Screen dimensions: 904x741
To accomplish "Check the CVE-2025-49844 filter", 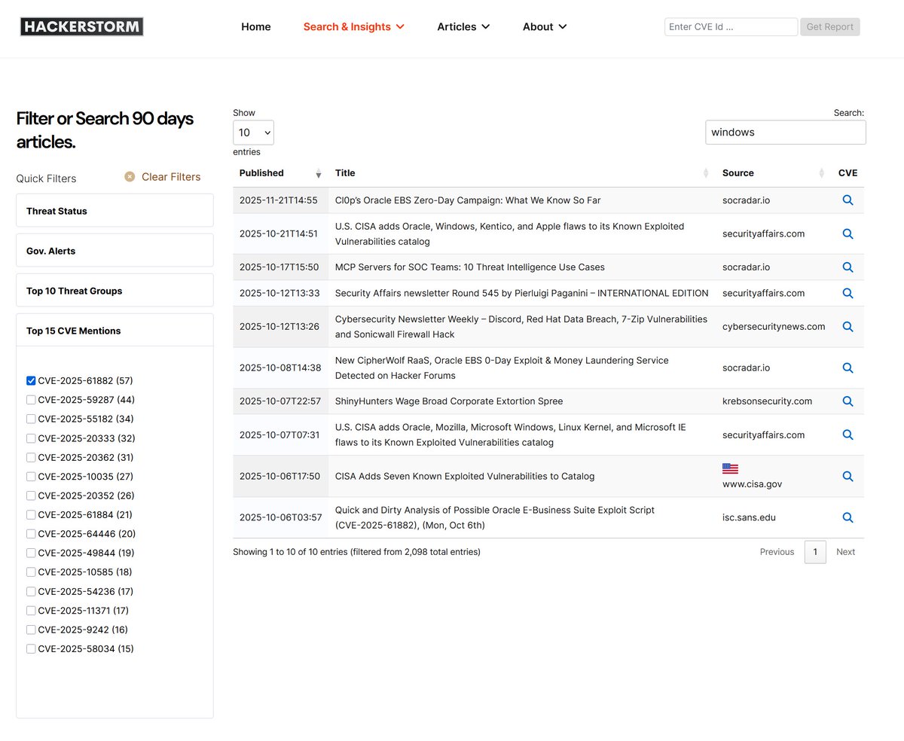I will click(31, 553).
